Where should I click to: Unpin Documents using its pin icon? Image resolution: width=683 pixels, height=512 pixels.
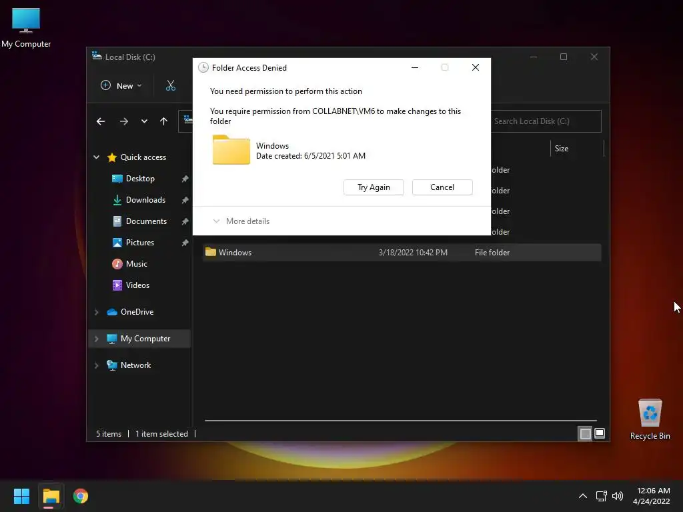(x=185, y=221)
